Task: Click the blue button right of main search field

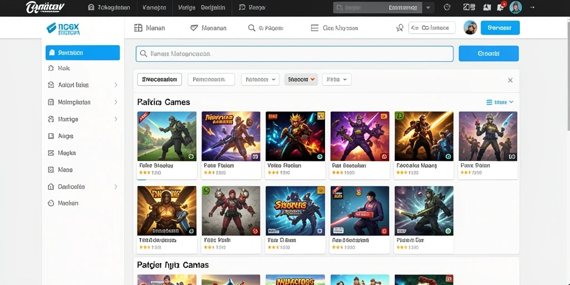Action: pyautogui.click(x=489, y=53)
